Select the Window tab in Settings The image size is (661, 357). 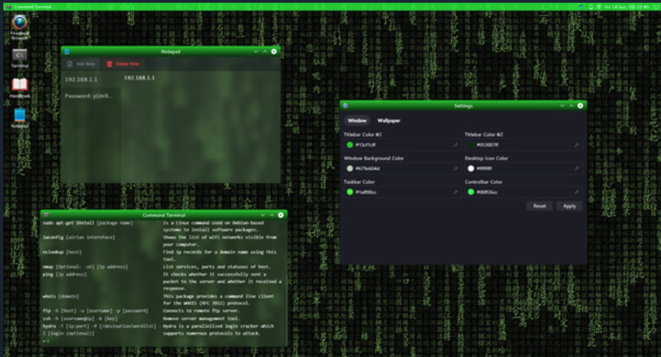tap(357, 120)
